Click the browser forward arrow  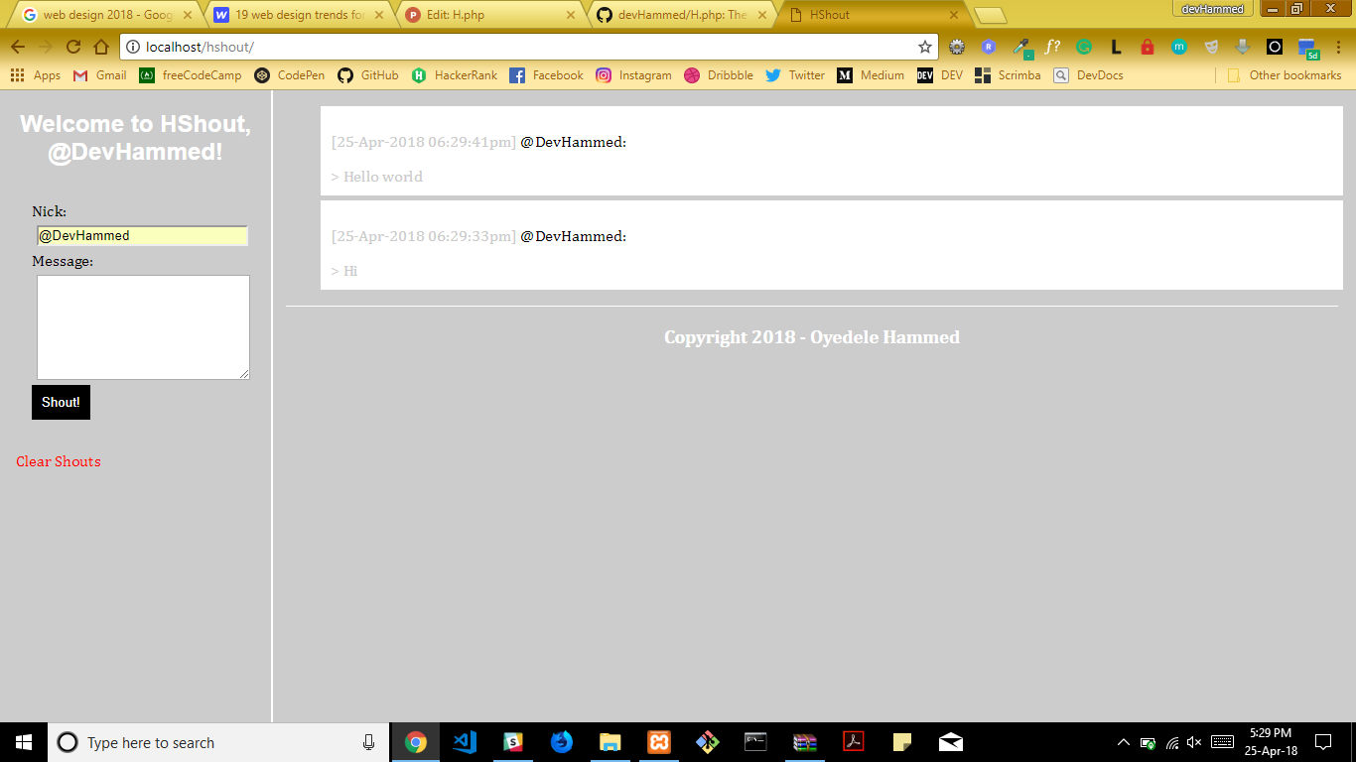(46, 47)
